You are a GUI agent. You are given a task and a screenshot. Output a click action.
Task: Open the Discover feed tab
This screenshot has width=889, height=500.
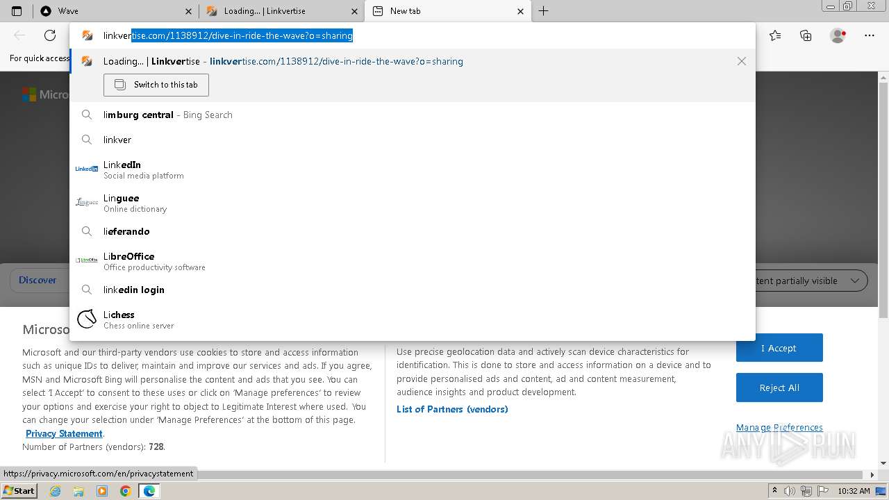click(x=38, y=281)
